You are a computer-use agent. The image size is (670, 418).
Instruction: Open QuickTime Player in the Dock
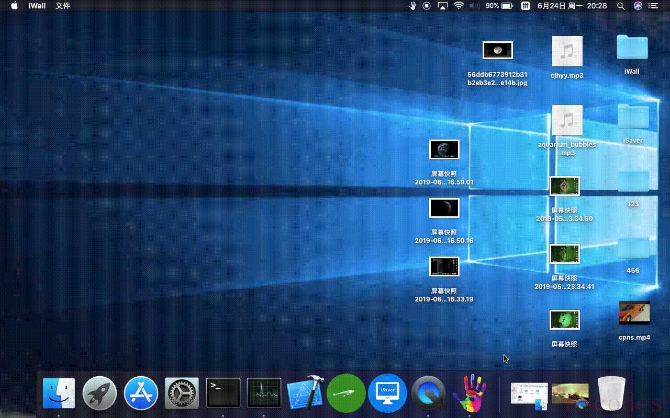428,393
